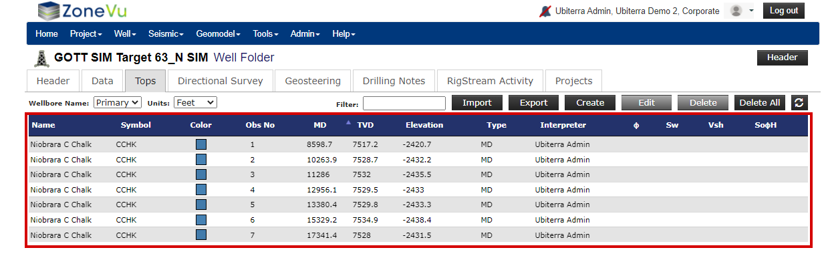Switch to the Header tab
Image resolution: width=826 pixels, height=260 pixels.
[53, 81]
